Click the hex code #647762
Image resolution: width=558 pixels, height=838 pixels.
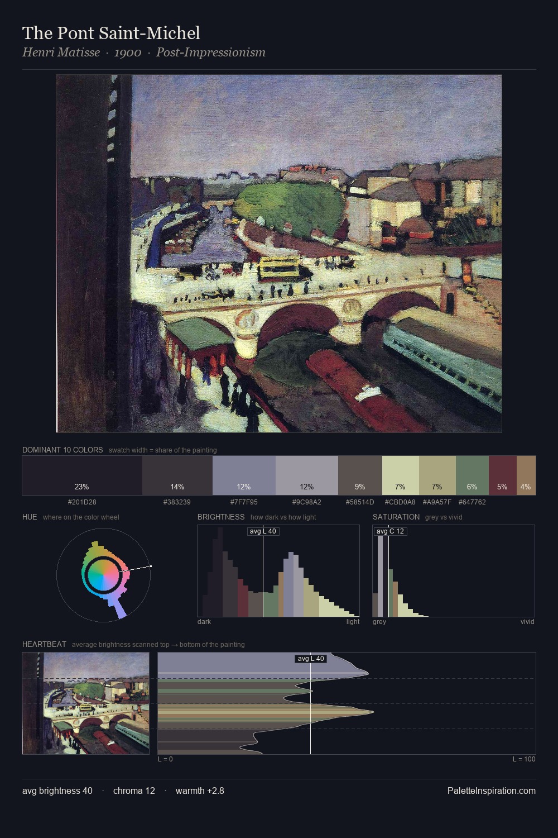[472, 502]
